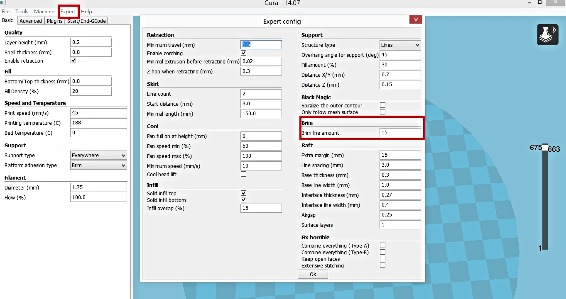Viewport: 566px width, 299px height.
Task: Click the Printing temperature field
Action: [99, 123]
